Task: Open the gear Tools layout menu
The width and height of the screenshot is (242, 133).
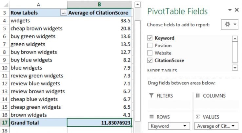Action: click(x=230, y=25)
